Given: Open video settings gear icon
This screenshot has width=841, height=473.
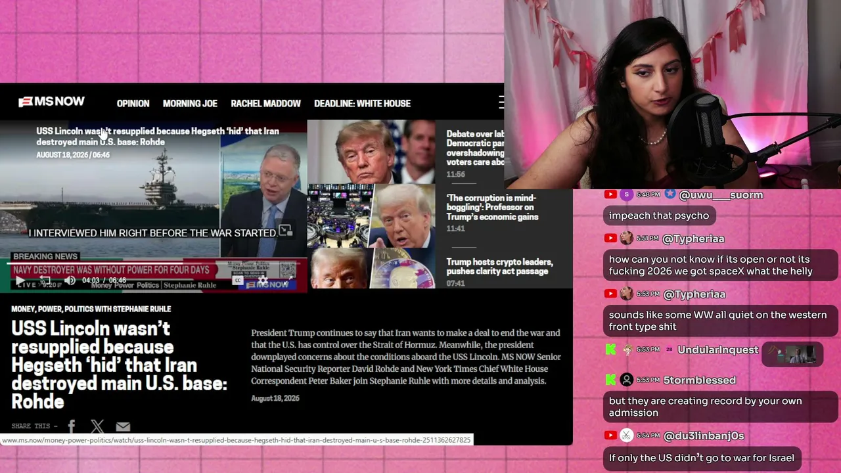Looking at the screenshot, I should click(x=262, y=281).
